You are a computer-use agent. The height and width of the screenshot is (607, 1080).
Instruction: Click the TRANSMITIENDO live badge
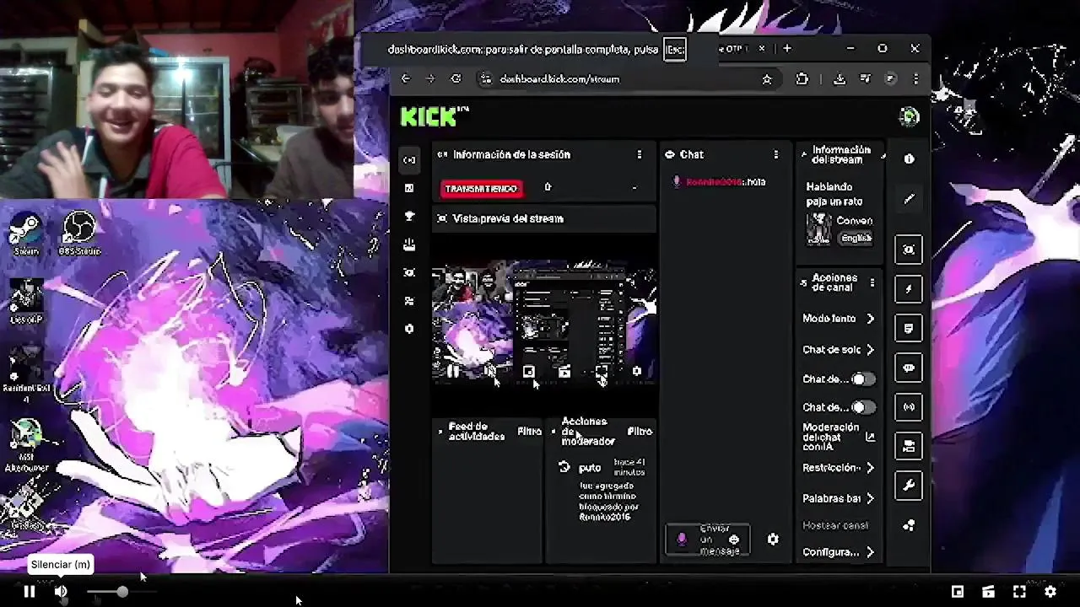point(481,189)
